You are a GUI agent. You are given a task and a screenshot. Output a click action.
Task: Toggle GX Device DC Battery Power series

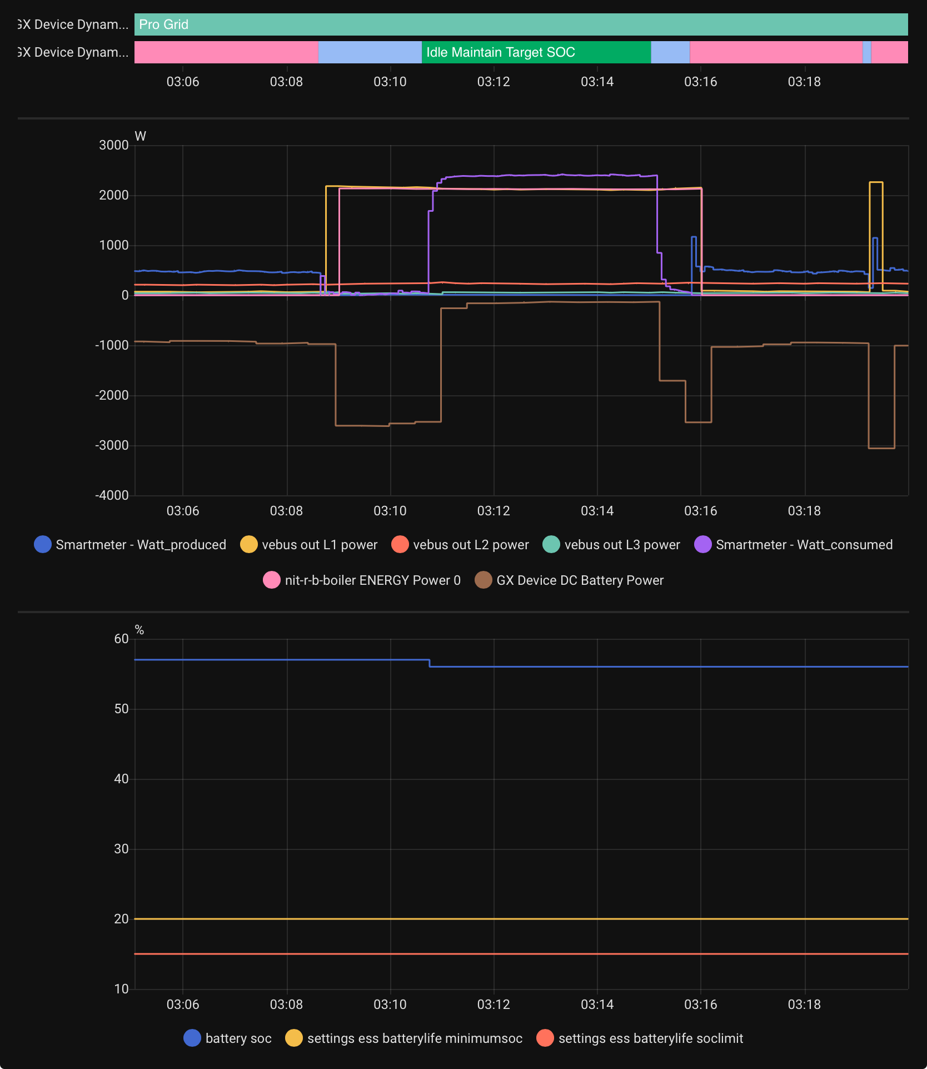569,580
